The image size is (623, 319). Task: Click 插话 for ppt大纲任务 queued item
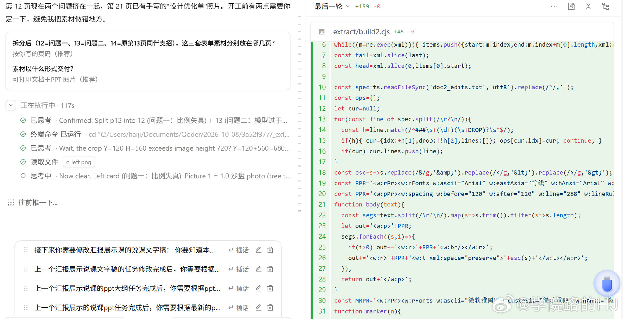pos(239,289)
